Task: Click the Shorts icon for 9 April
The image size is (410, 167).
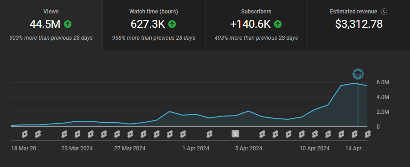Action: coord(302,134)
